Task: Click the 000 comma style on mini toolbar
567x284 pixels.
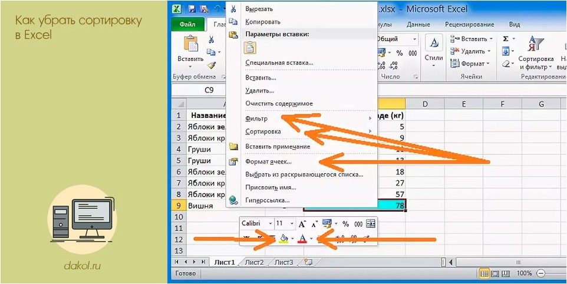Action: [358, 224]
